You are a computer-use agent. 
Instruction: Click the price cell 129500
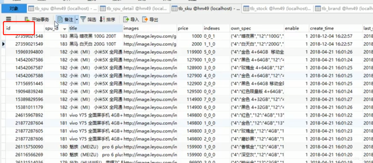(190, 91)
